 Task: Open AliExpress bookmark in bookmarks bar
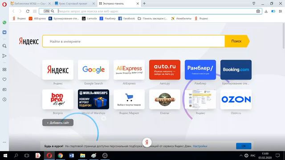[37, 19]
